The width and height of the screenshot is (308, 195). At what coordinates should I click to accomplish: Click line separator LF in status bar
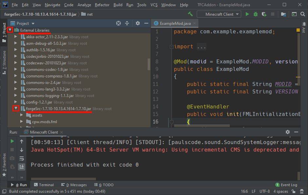(254, 191)
